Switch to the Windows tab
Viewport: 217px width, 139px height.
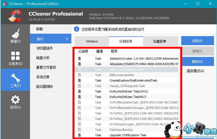click(x=92, y=41)
